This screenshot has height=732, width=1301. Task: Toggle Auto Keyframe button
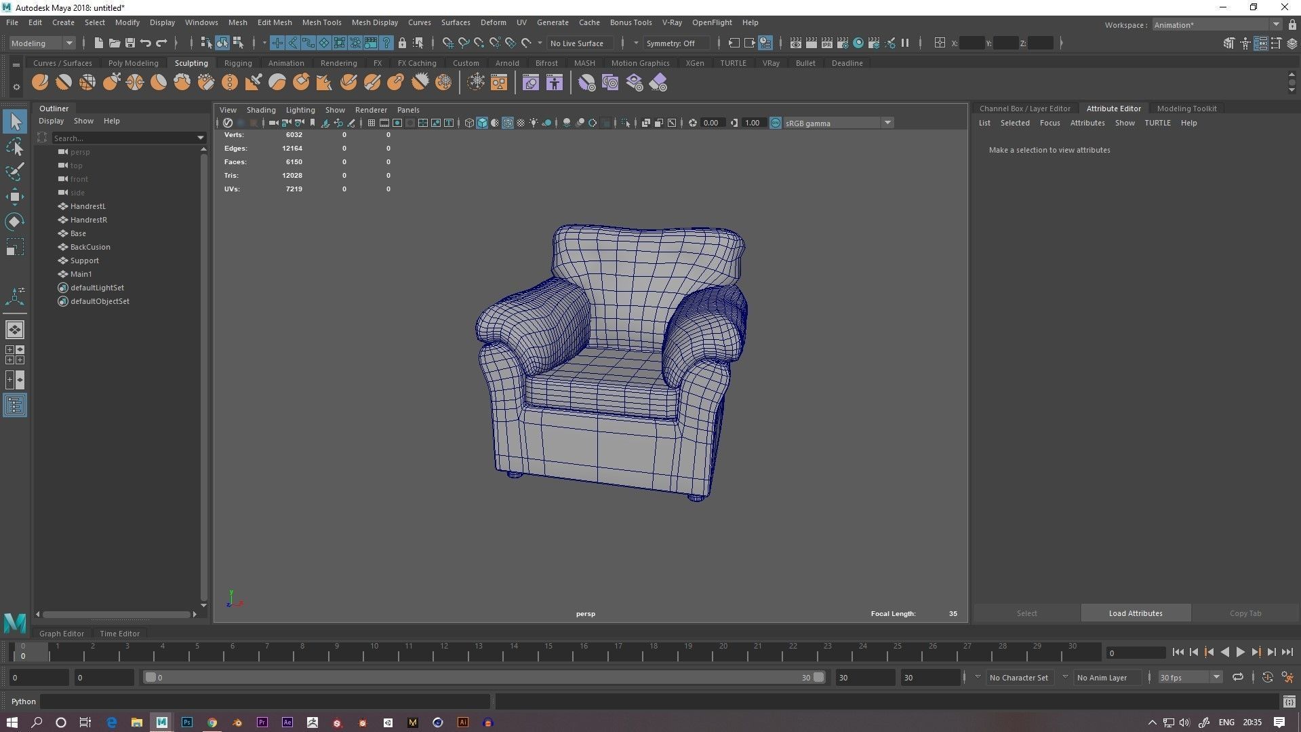(1268, 677)
